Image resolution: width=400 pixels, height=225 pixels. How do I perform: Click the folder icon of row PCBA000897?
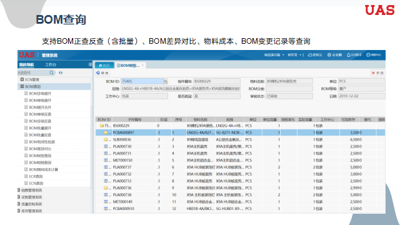(106, 132)
